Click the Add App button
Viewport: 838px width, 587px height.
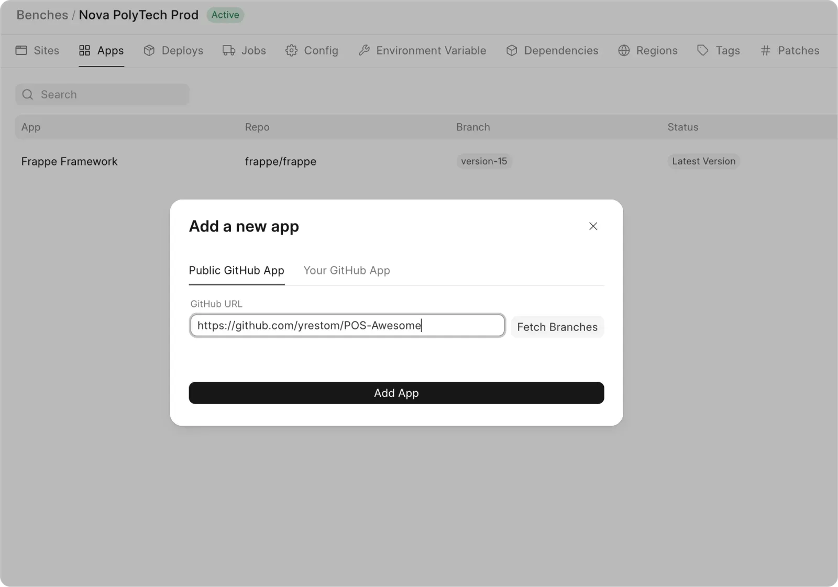[x=396, y=393]
